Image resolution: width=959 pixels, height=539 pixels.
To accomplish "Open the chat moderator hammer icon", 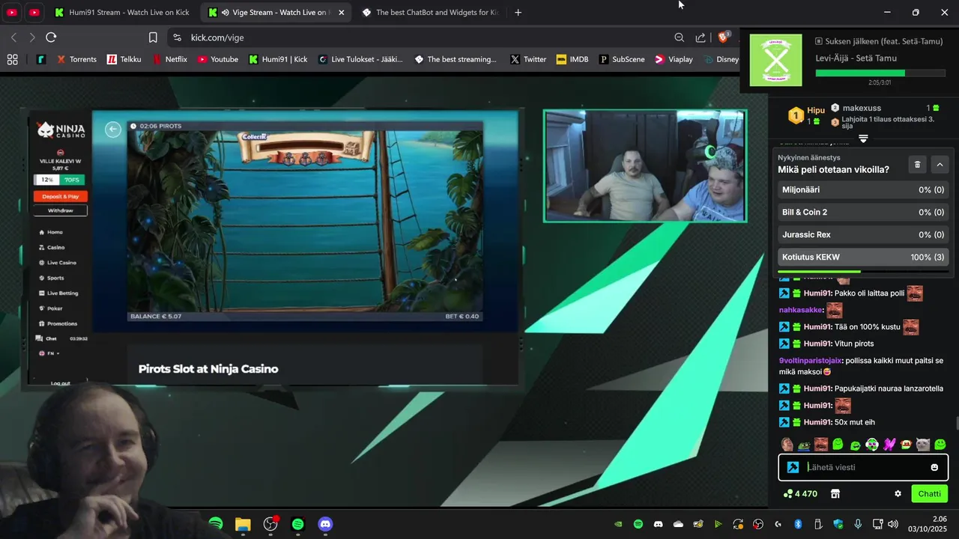I will 793,467.
